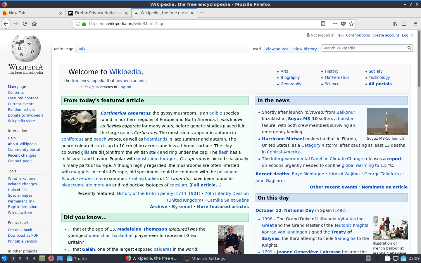Open the View history tab

(305, 49)
